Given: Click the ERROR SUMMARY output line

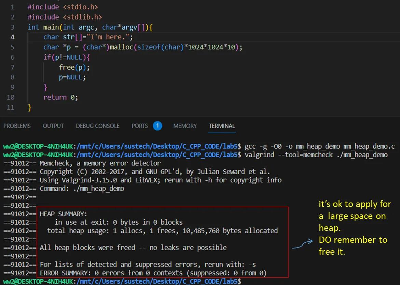Looking at the screenshot, I should [153, 273].
